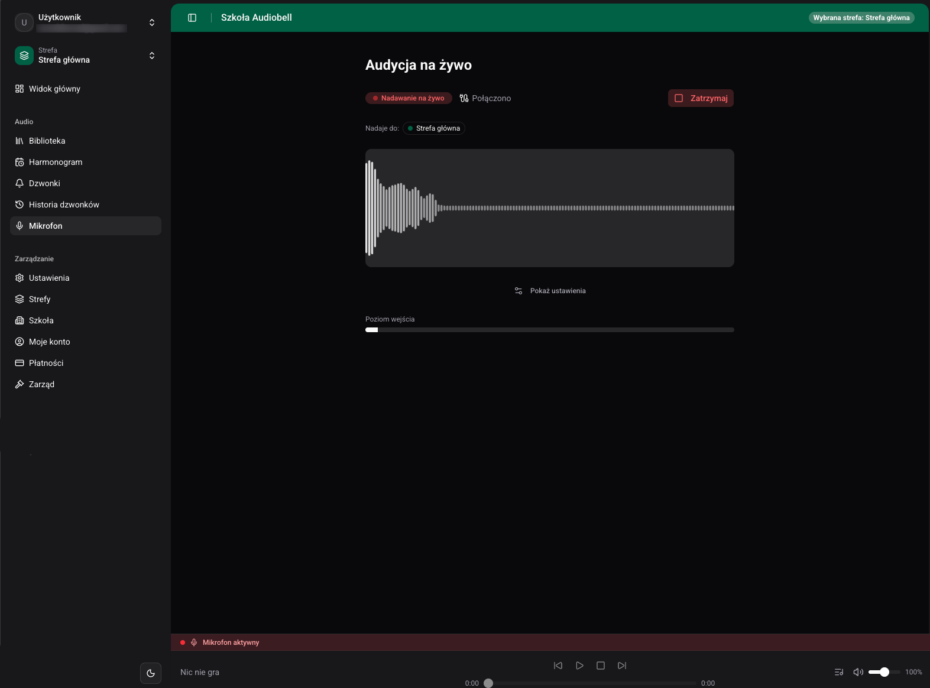930x688 pixels.
Task: Click the playback progress bar
Action: pyautogui.click(x=590, y=683)
